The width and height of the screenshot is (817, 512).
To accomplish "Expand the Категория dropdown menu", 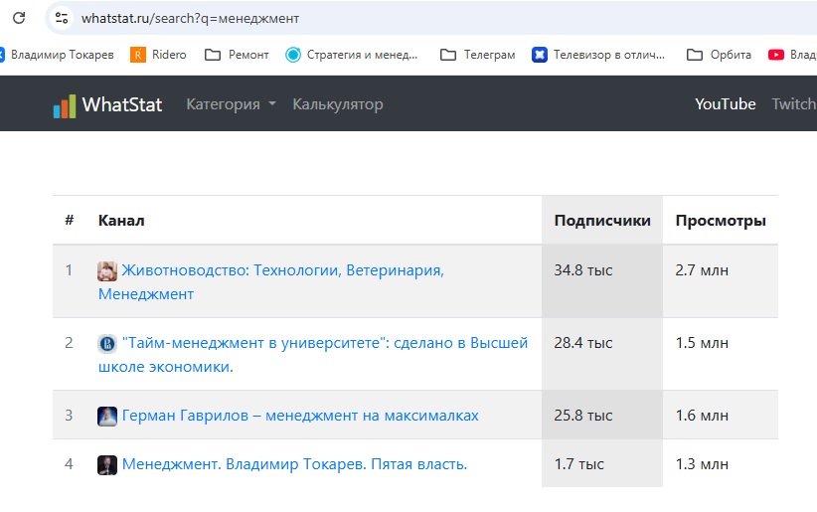I will 231,104.
